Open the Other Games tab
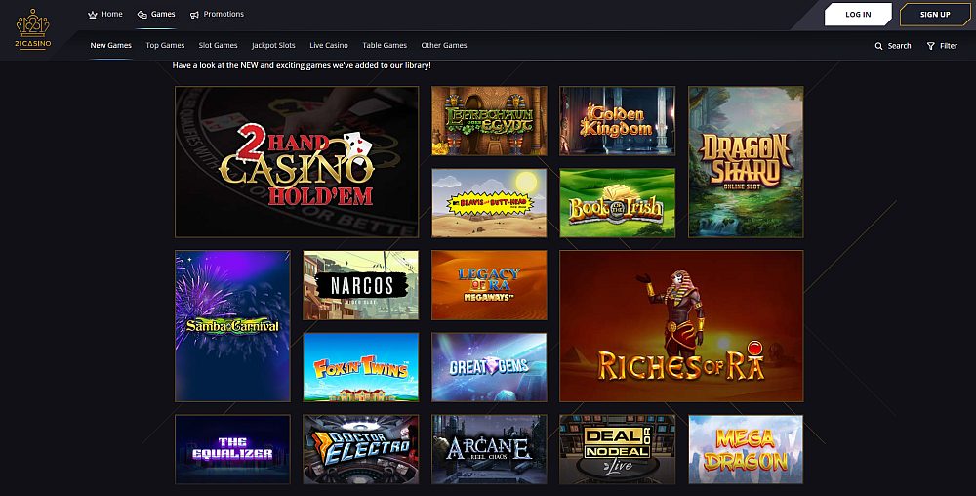Screen dimensions: 976x496 [x=444, y=46]
